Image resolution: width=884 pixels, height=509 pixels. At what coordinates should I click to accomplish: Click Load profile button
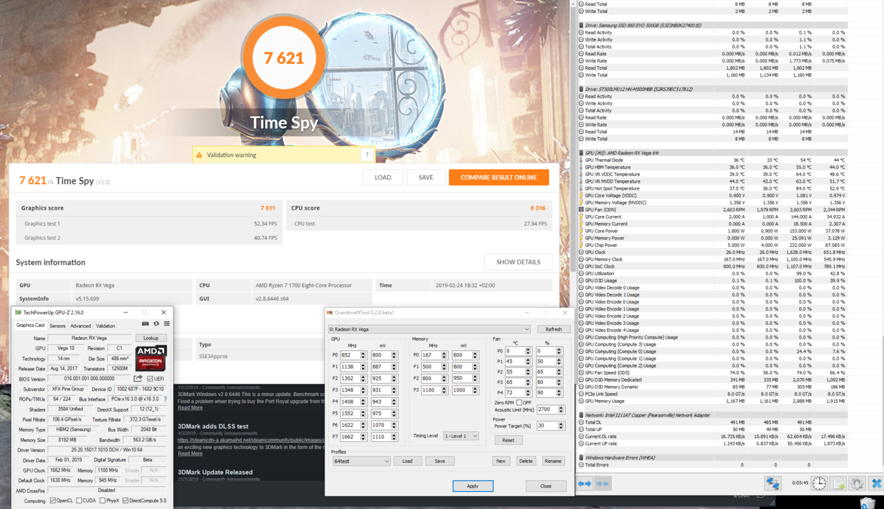click(x=407, y=461)
